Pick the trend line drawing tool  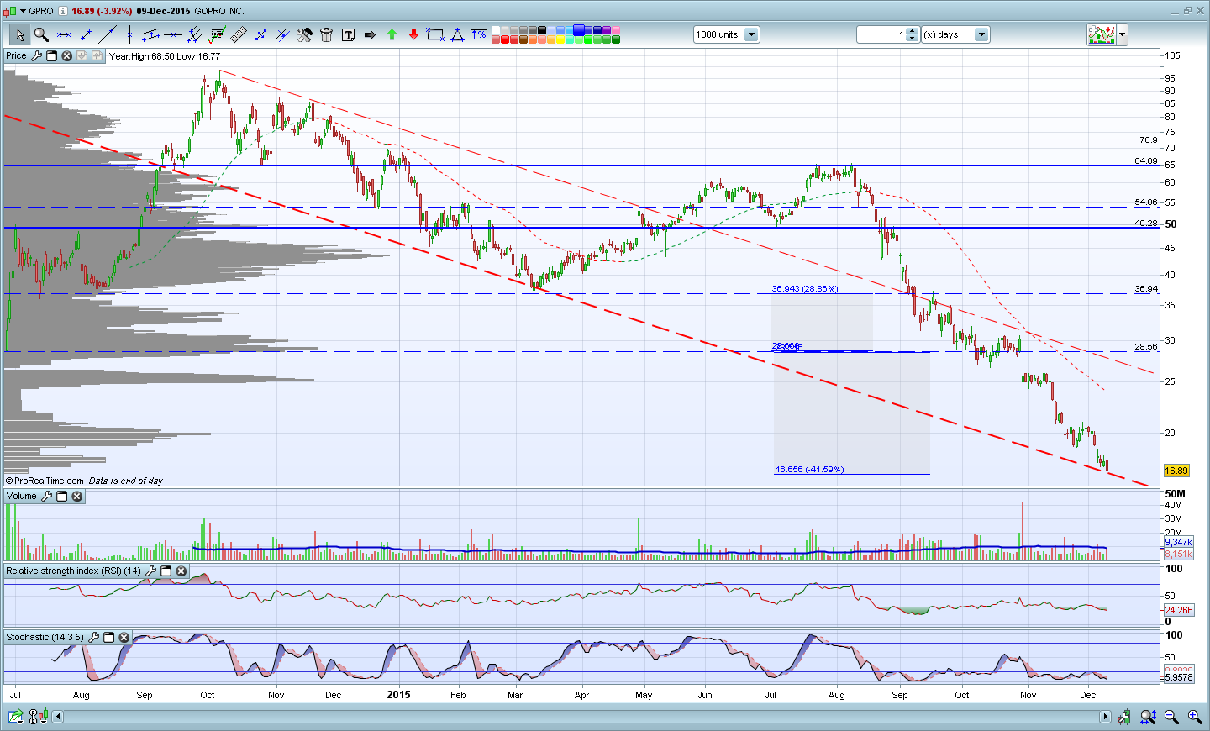click(107, 34)
